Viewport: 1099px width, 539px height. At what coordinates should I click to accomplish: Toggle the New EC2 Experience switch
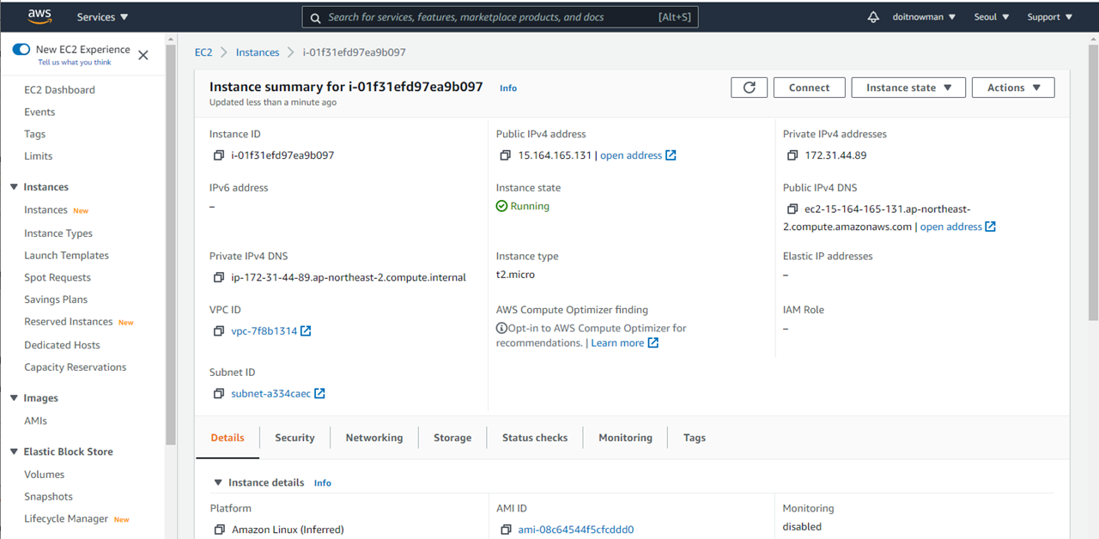point(21,50)
